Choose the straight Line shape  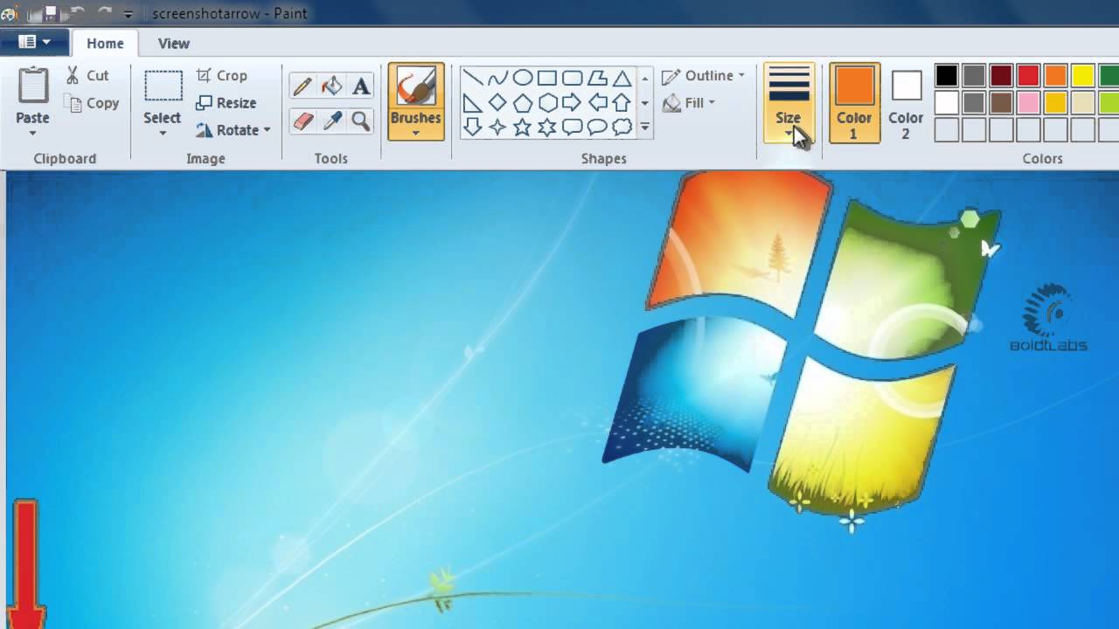coord(473,78)
